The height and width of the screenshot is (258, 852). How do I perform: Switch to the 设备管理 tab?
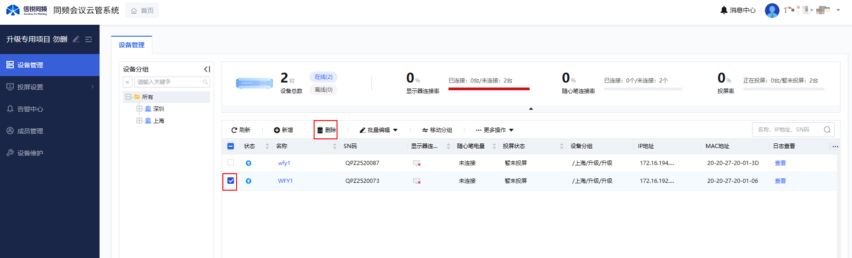tap(132, 45)
